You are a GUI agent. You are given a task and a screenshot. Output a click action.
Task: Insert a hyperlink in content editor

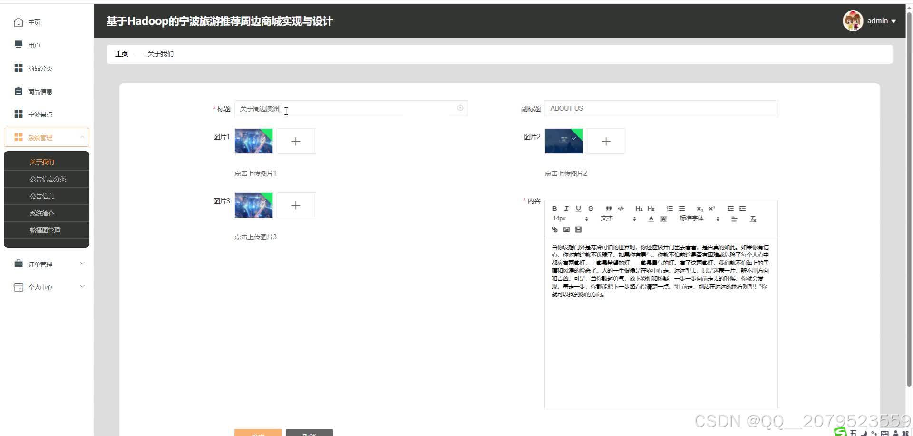(554, 229)
